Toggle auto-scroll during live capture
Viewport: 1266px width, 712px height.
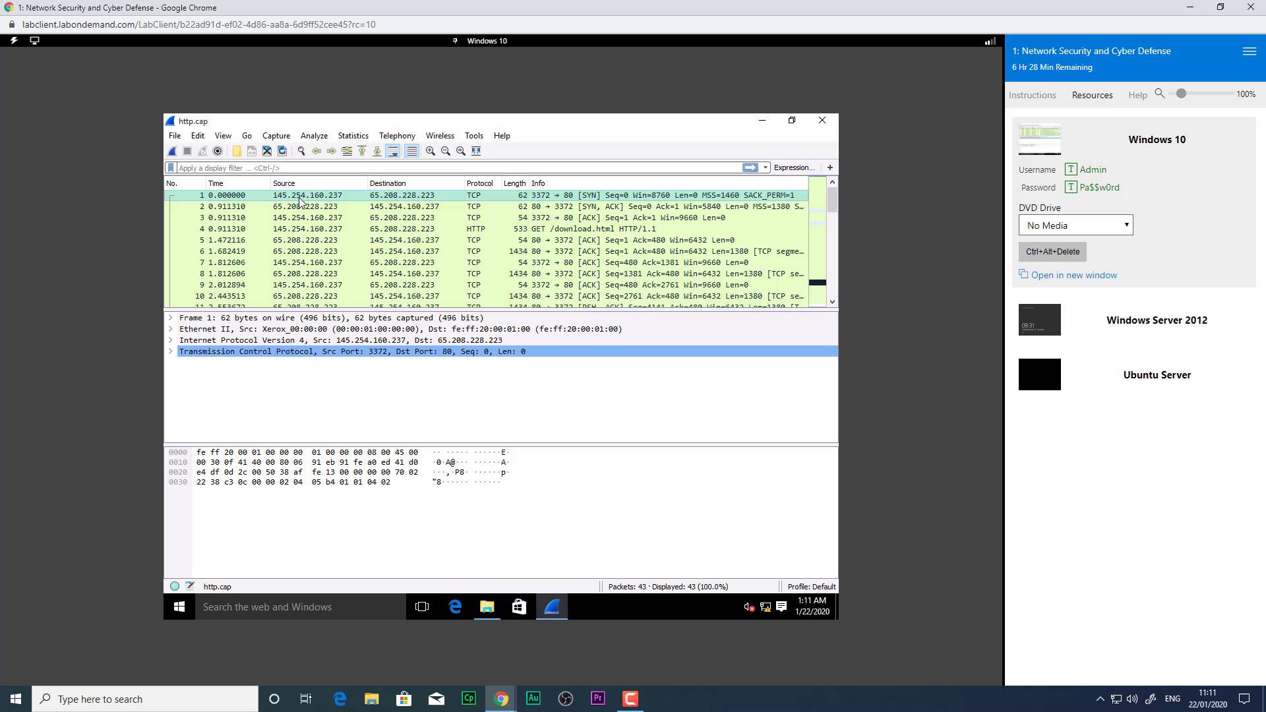[393, 151]
